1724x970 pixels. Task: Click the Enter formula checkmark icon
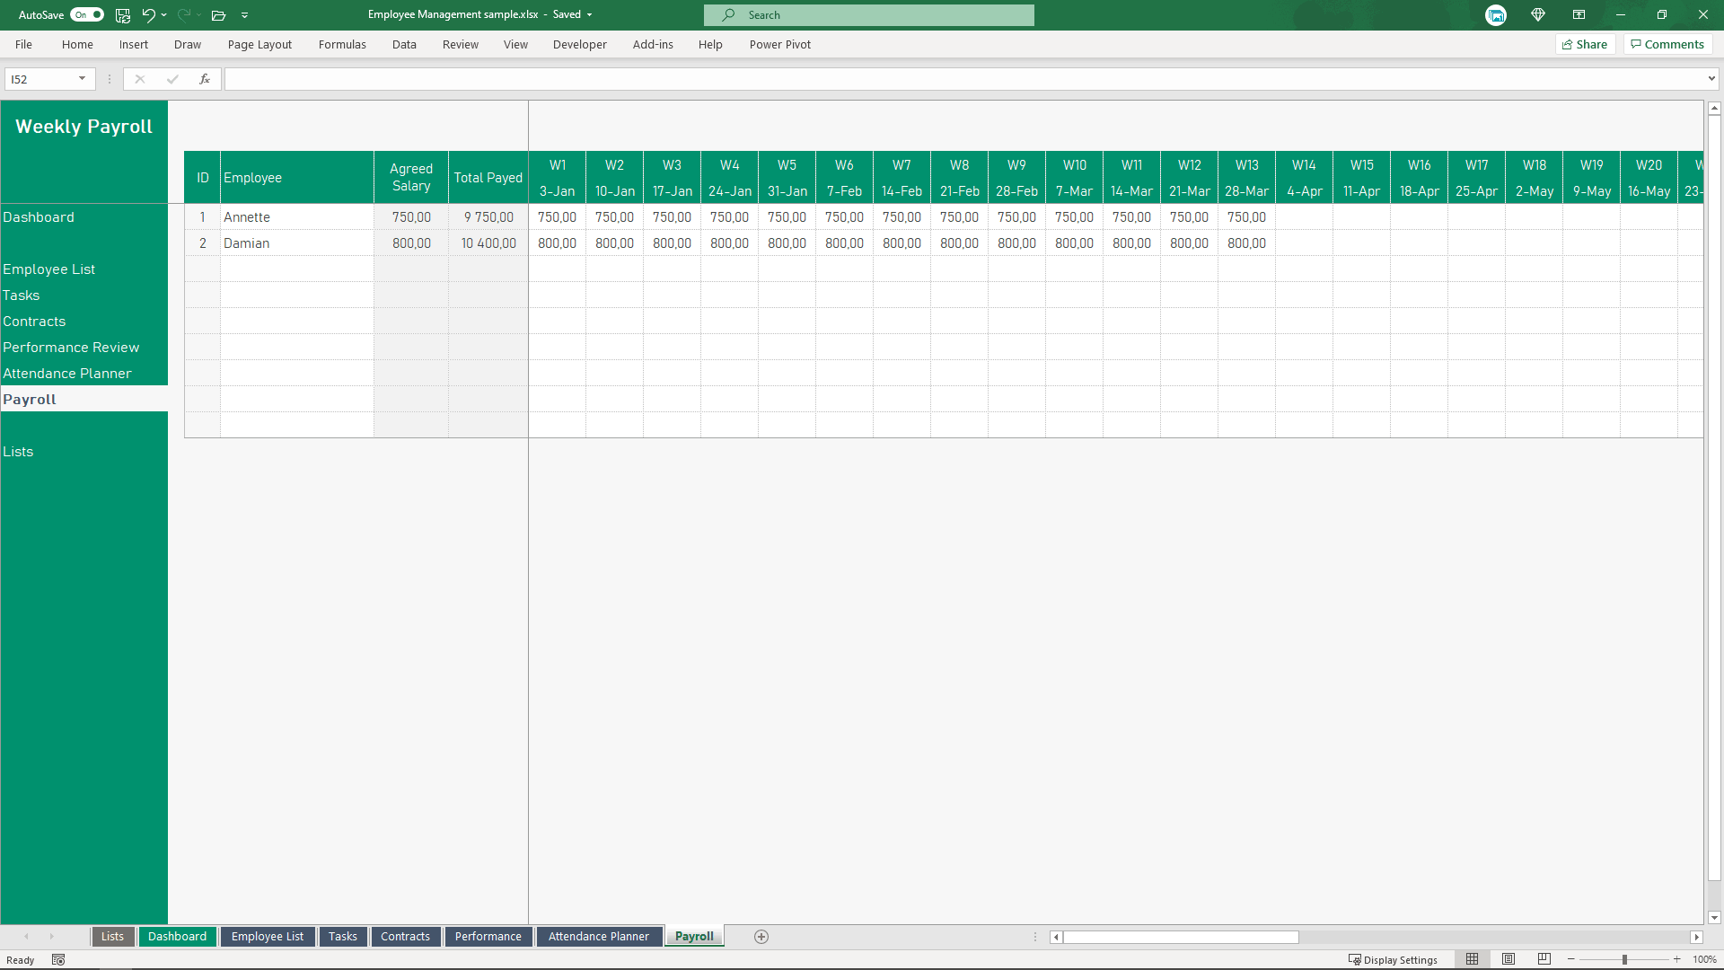point(172,79)
